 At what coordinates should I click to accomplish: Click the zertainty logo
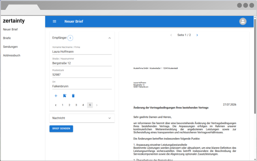click(14, 21)
